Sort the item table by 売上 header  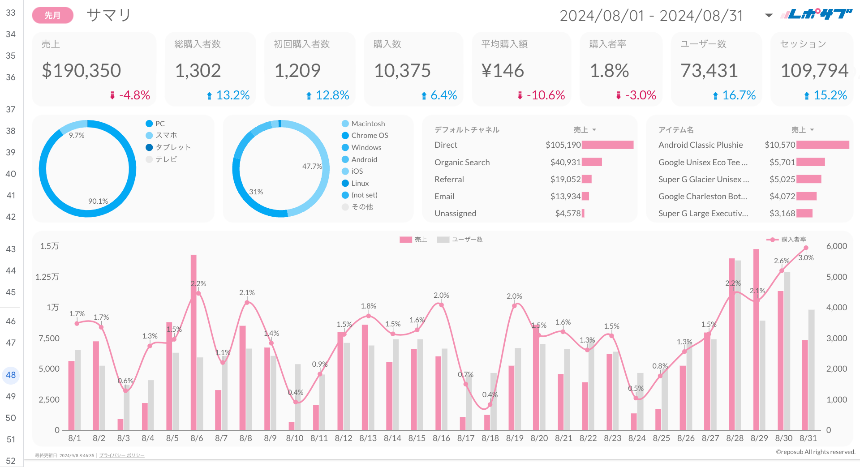point(802,130)
